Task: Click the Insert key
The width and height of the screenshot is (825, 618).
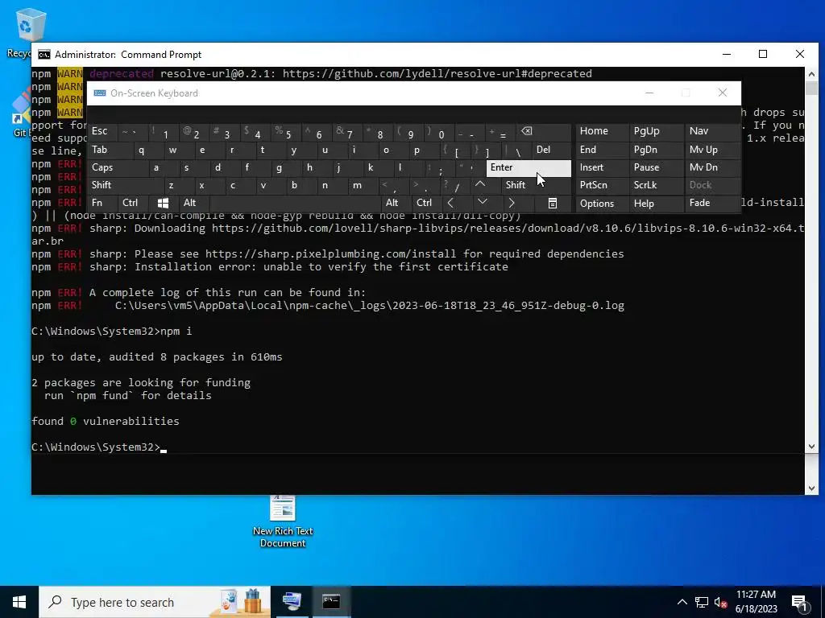Action: point(602,168)
